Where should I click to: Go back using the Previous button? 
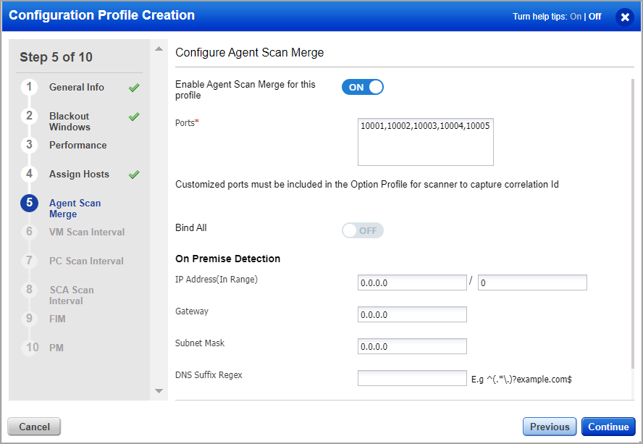click(550, 427)
